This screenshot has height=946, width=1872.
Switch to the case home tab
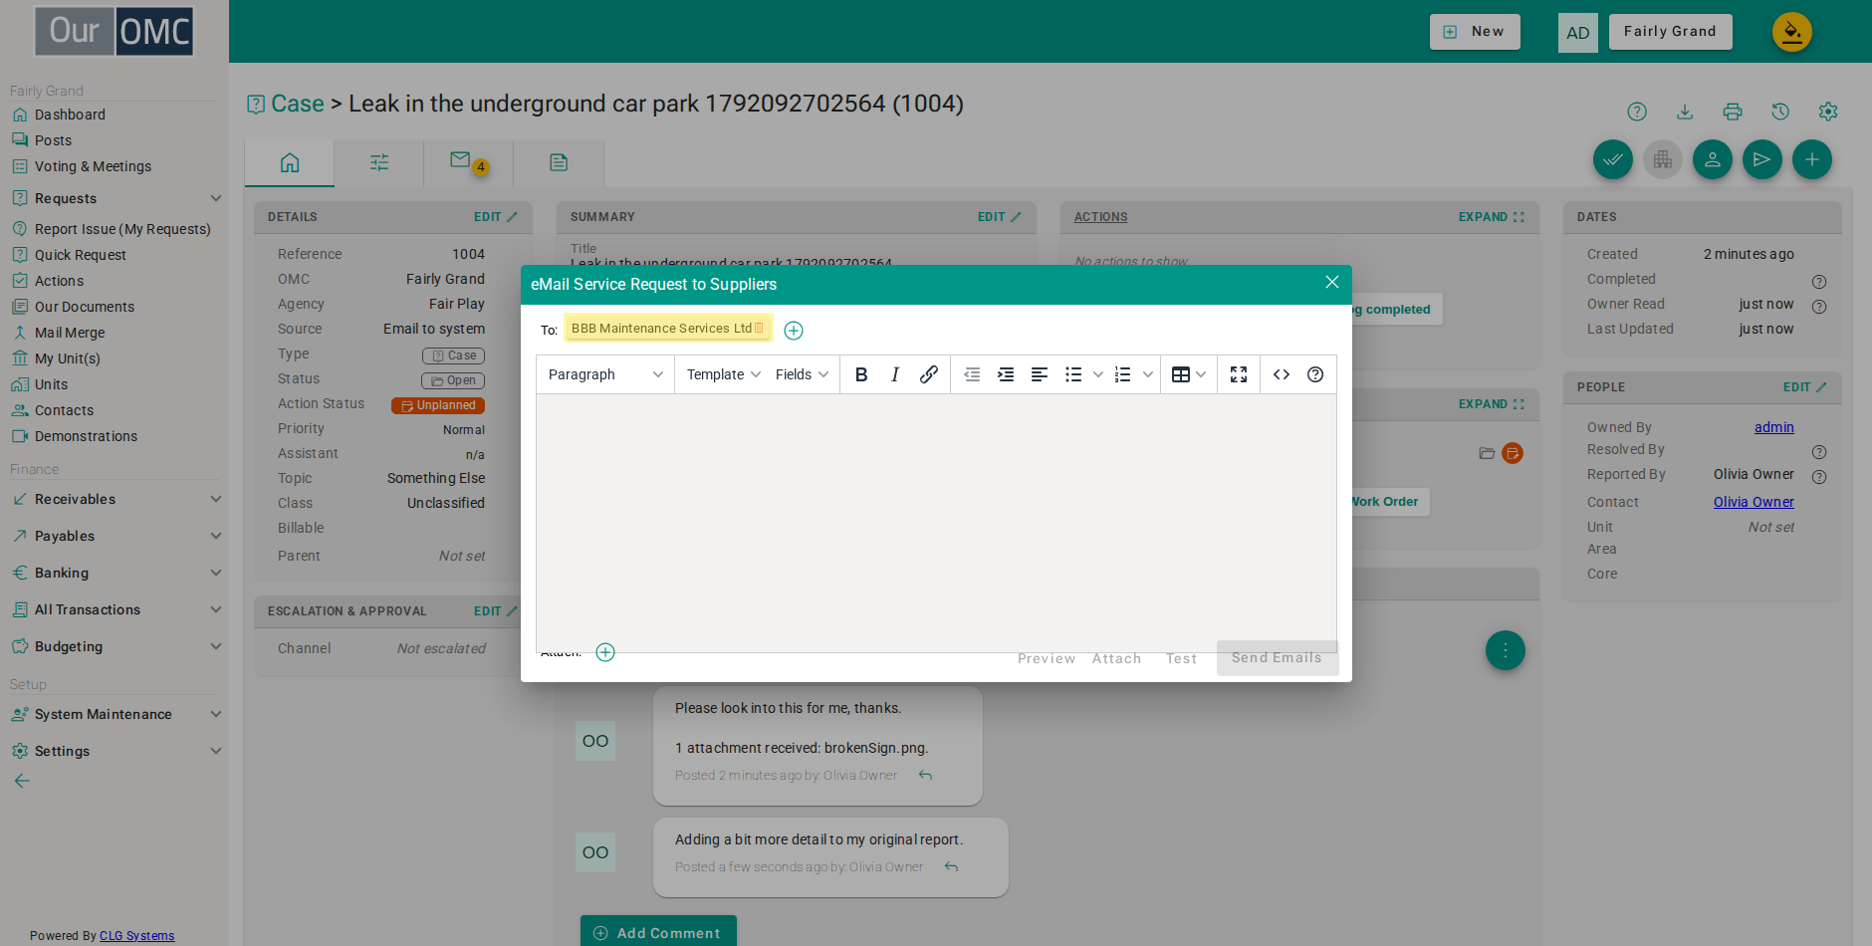click(x=290, y=162)
